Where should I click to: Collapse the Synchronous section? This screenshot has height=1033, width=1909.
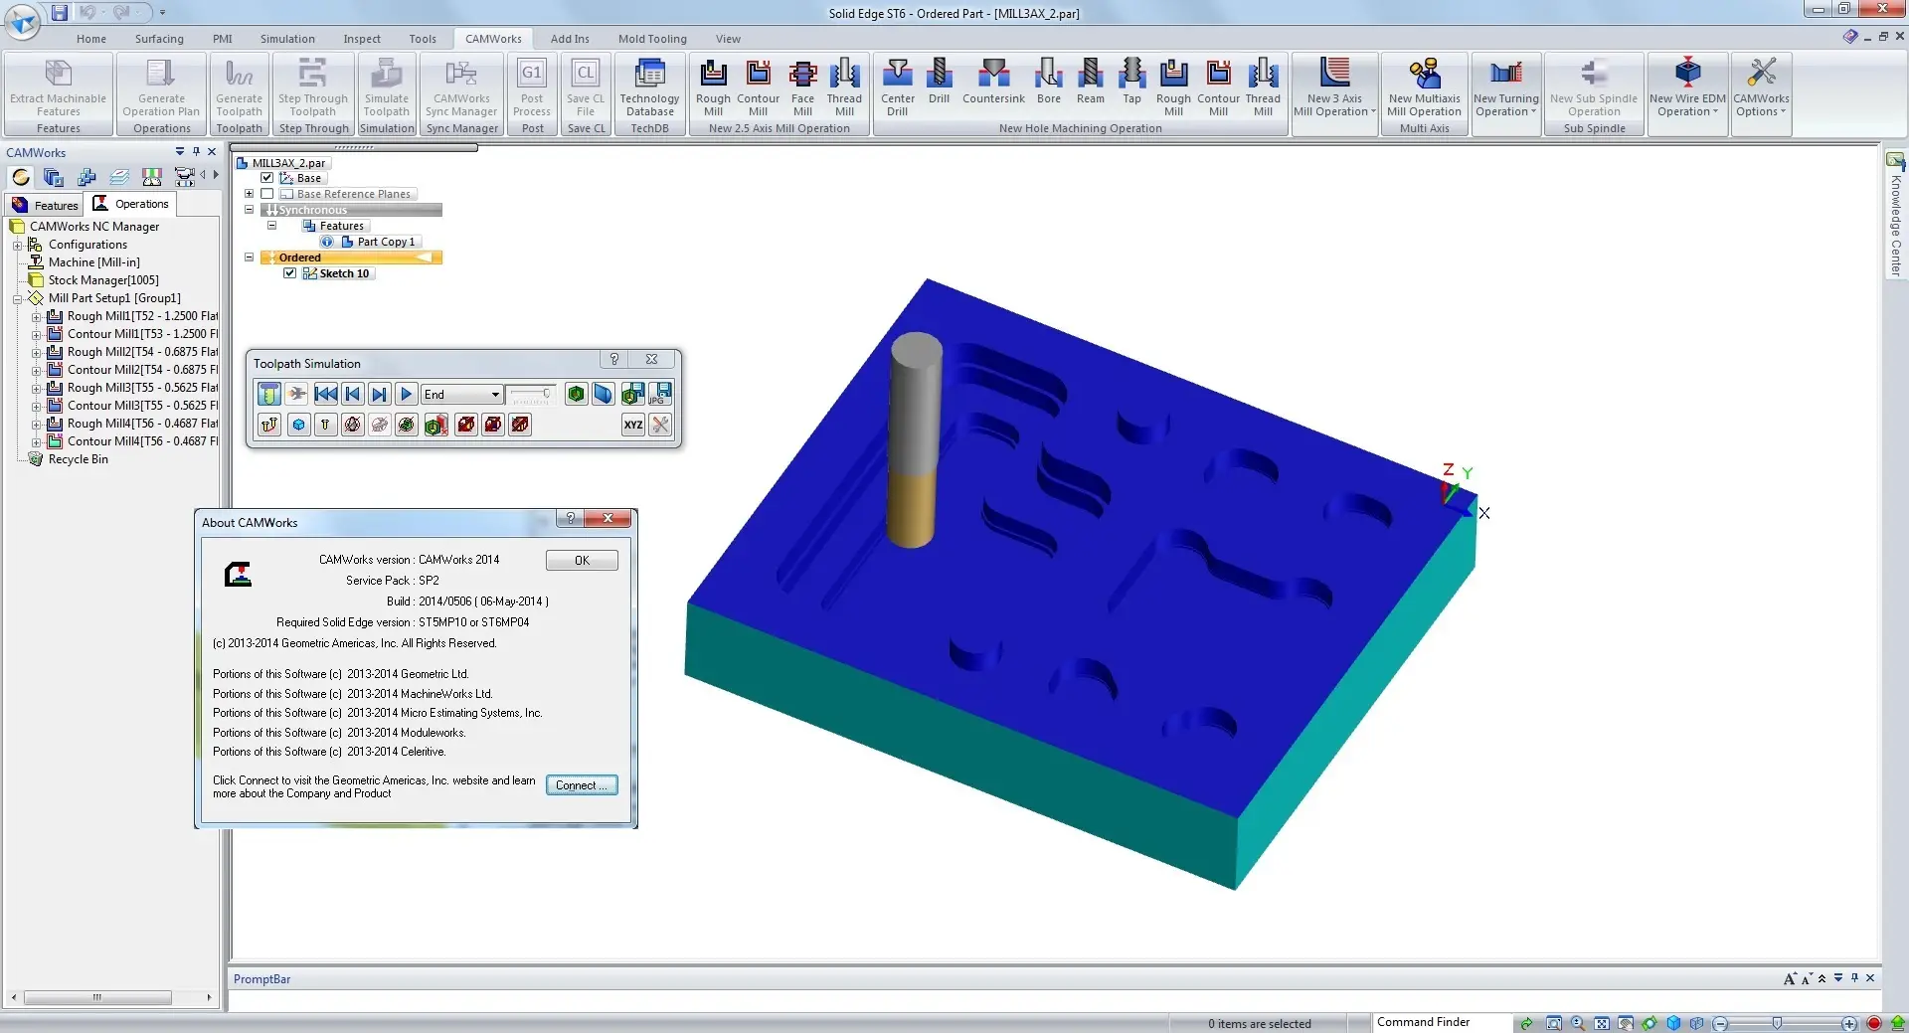tap(250, 210)
